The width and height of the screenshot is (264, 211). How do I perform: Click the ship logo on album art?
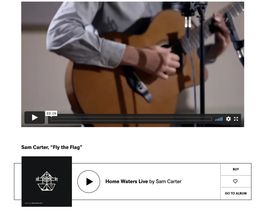47,181
